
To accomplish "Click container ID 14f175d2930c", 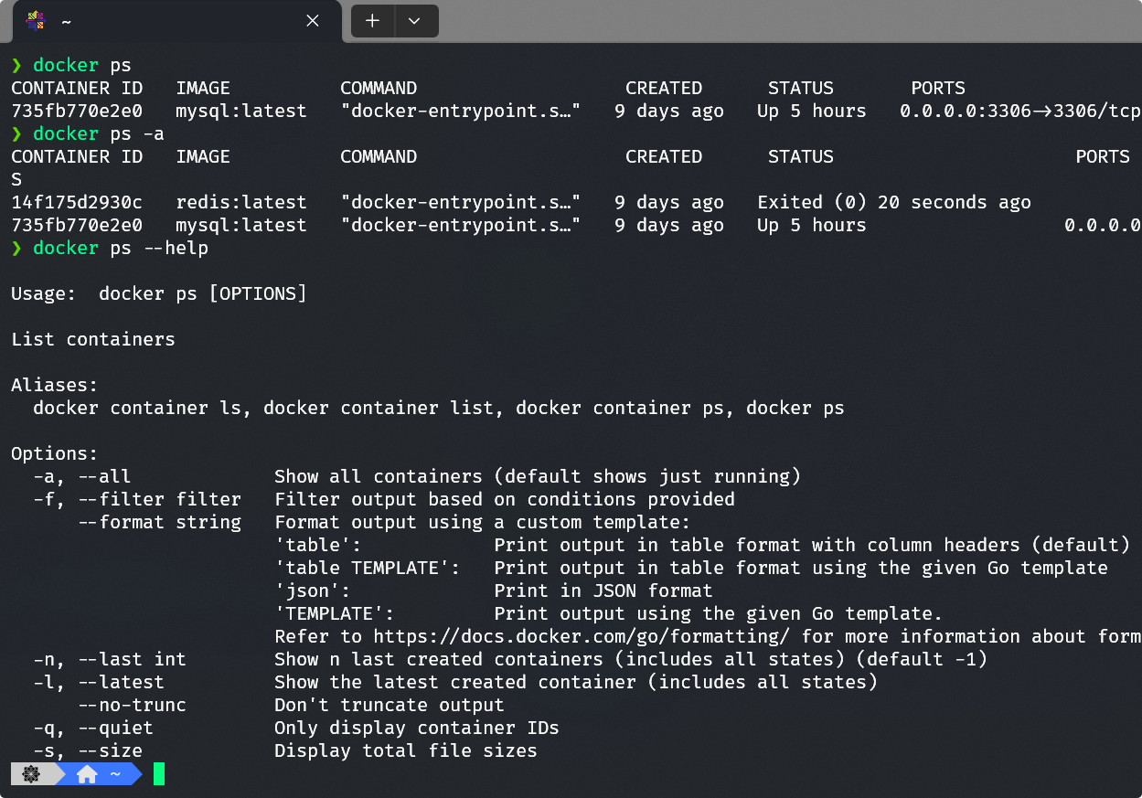I will coord(77,203).
